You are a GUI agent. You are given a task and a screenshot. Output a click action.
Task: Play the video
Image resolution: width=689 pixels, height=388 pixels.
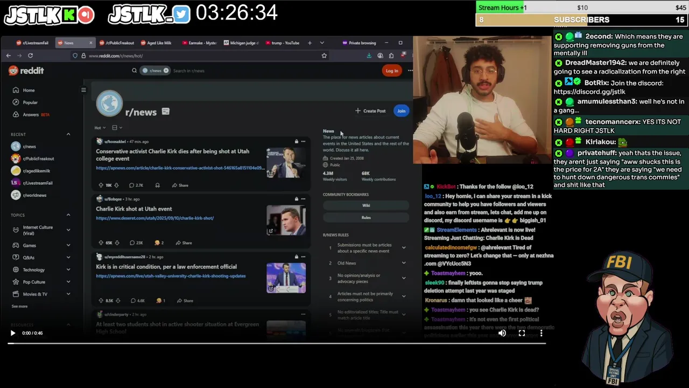tap(13, 333)
